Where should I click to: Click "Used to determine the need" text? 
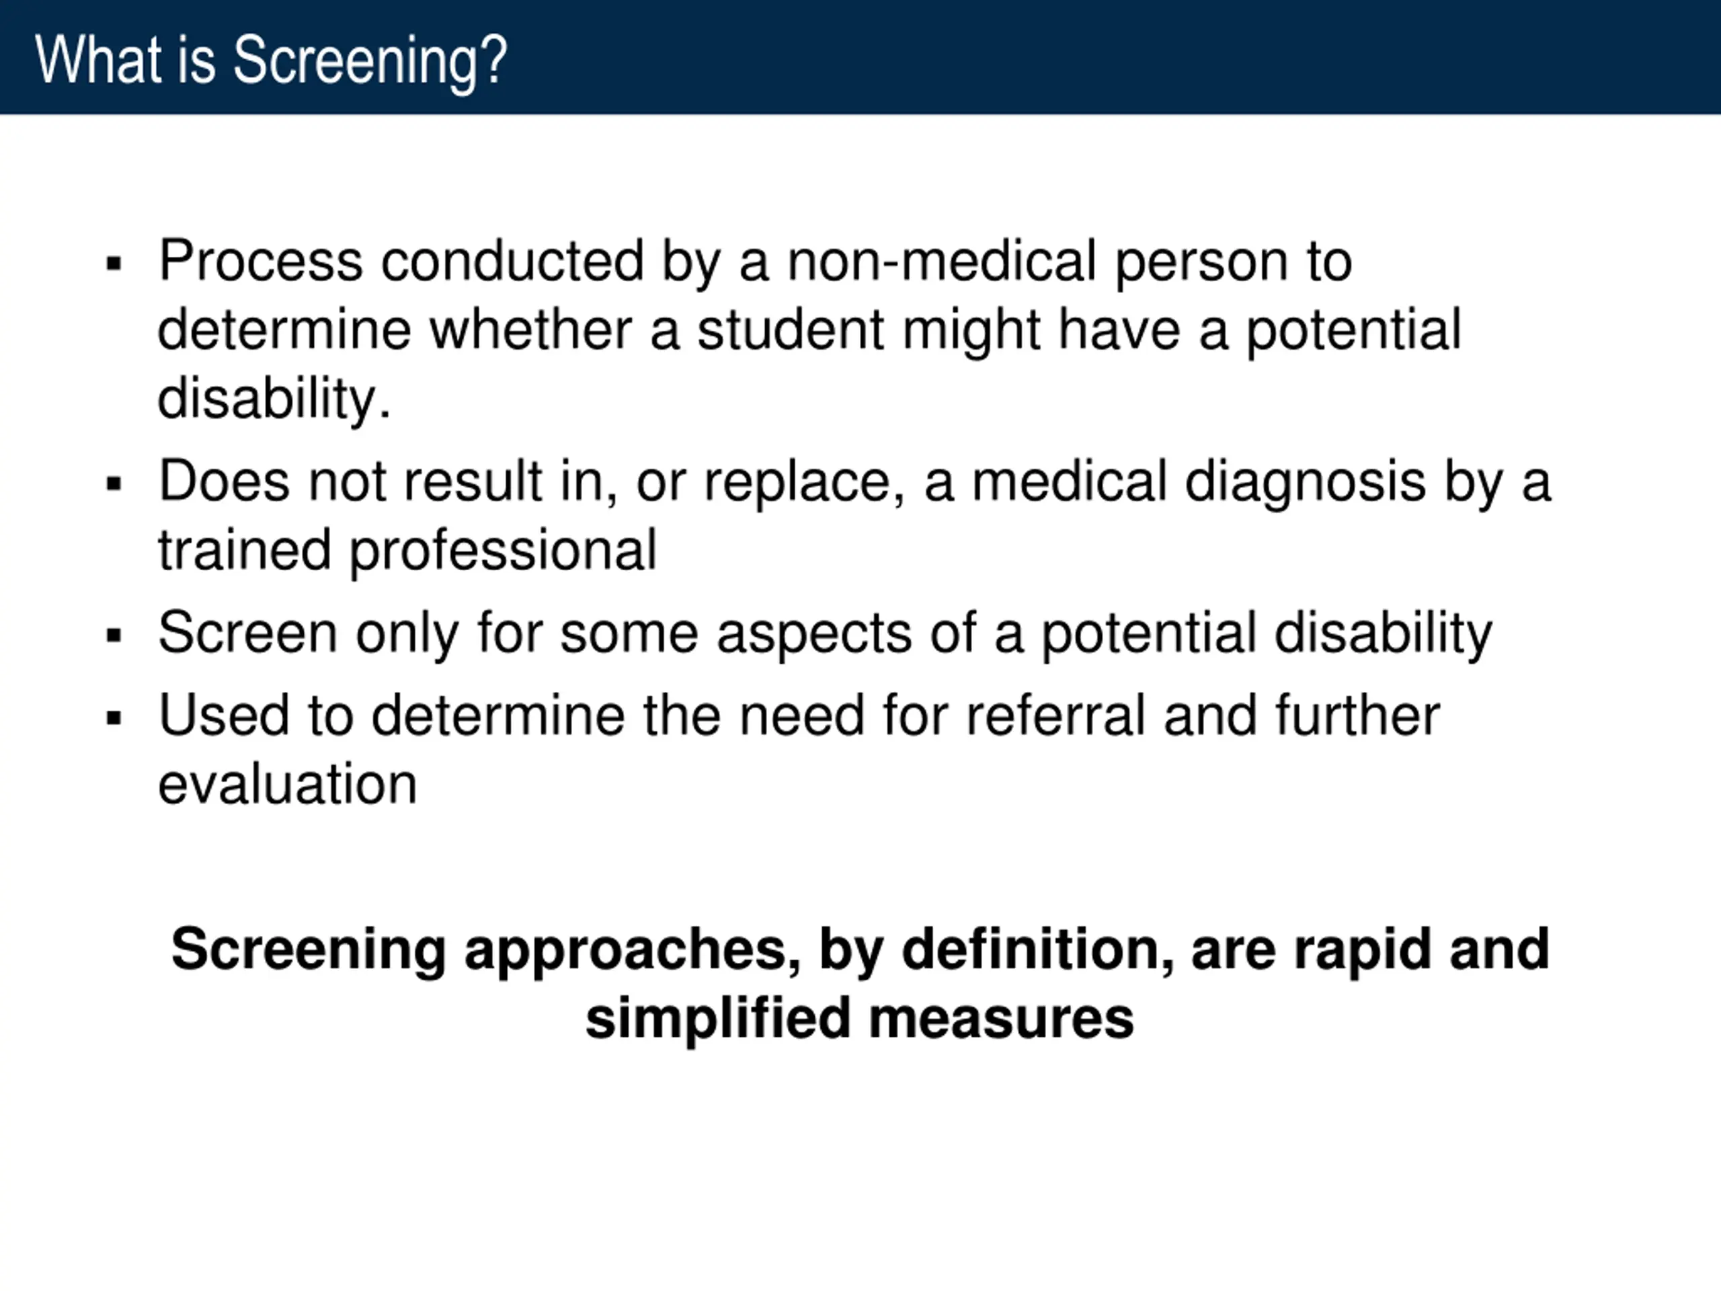coord(511,716)
